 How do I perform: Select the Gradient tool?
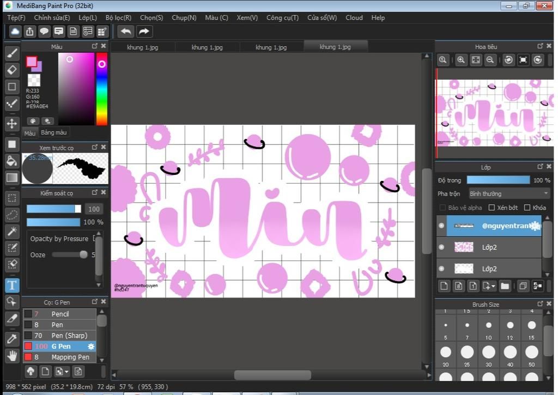tap(12, 178)
